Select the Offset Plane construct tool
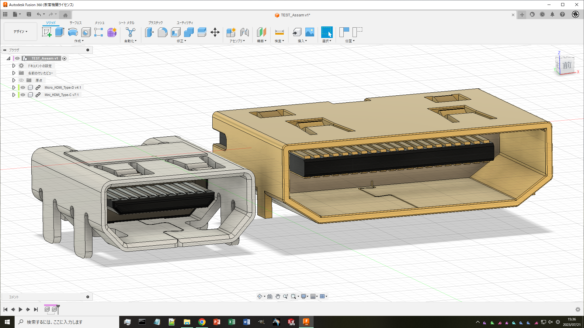Viewport: 584px width, 328px height. click(262, 32)
